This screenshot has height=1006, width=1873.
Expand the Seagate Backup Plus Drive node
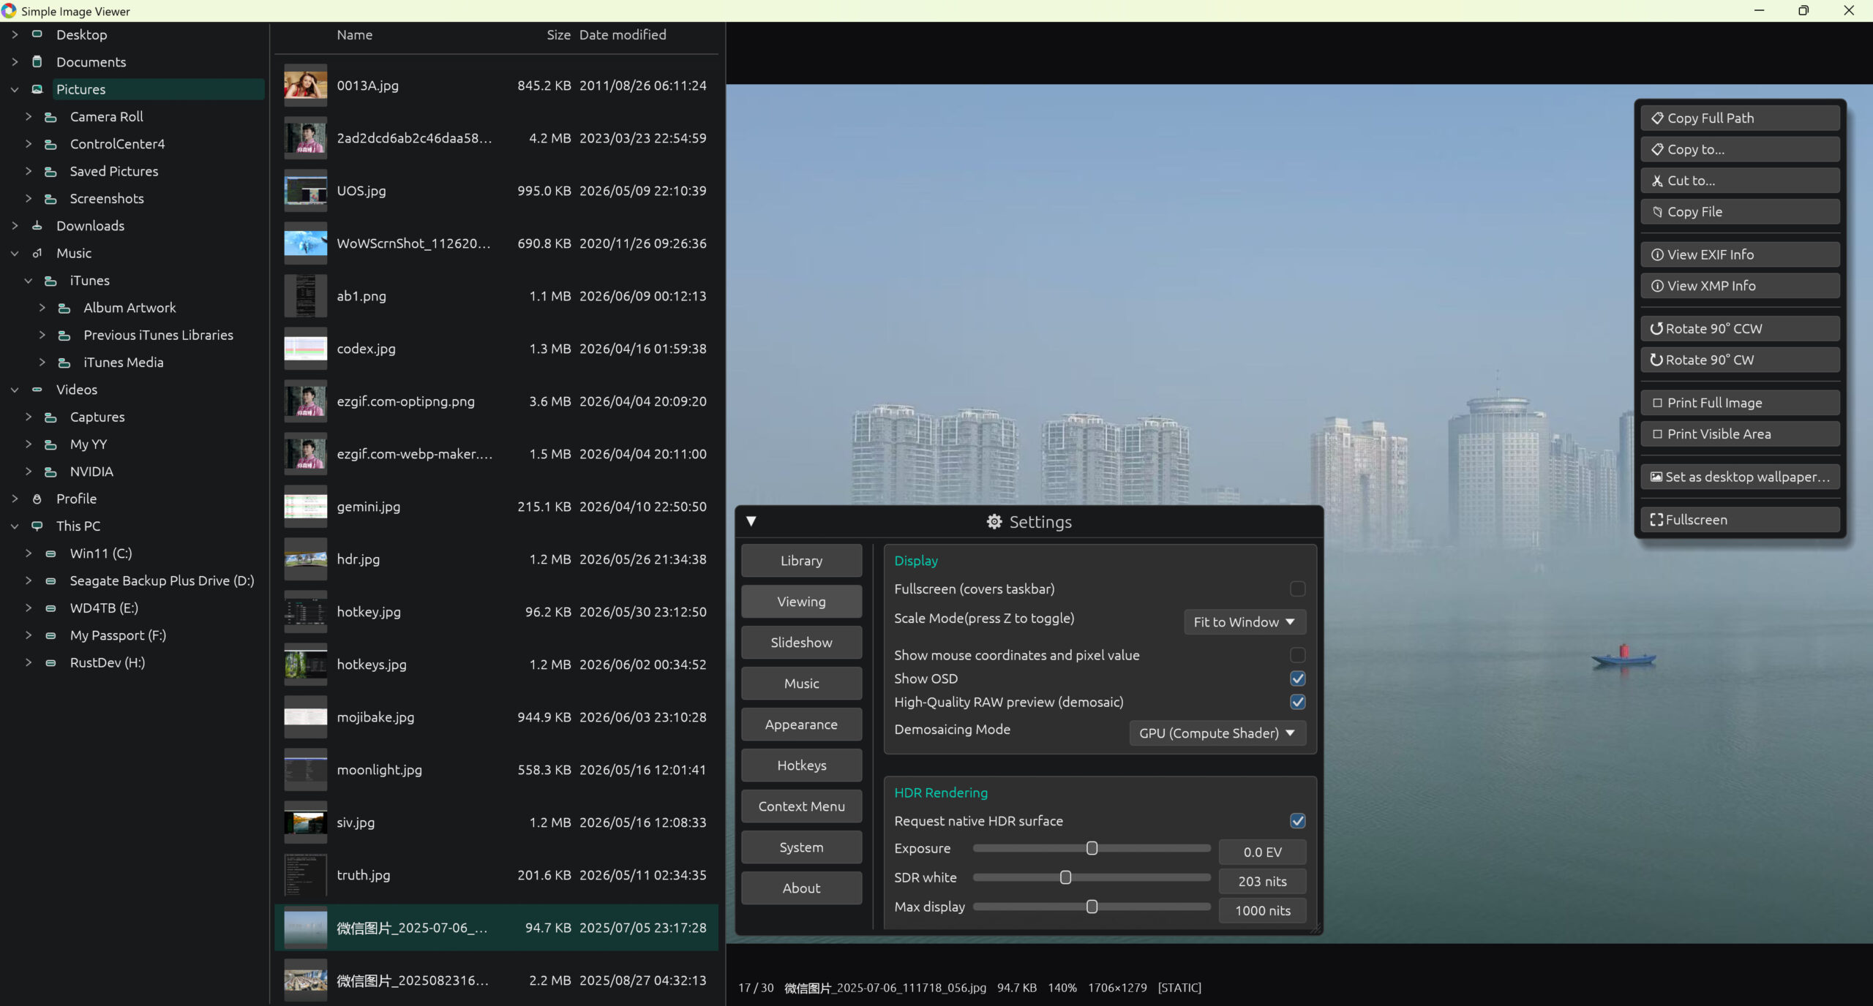[x=29, y=580]
